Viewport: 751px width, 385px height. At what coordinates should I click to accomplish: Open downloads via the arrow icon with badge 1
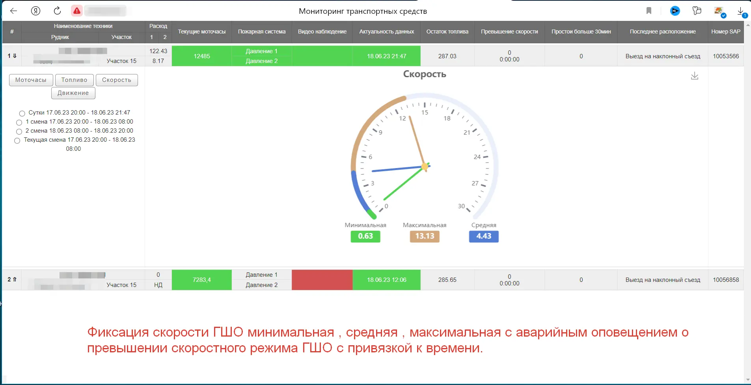(741, 11)
